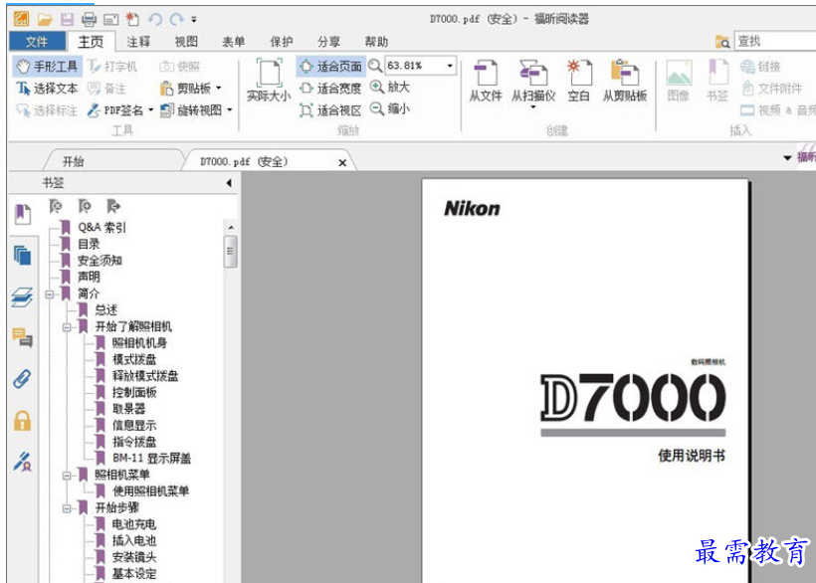Click the first bookmark flag toolbar icon
Screen dimensions: 816x583
tap(55, 206)
